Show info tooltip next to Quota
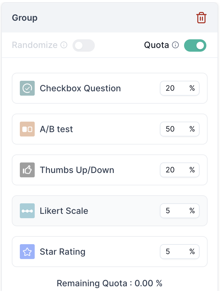Viewport: 220px width, 294px height. [x=175, y=45]
